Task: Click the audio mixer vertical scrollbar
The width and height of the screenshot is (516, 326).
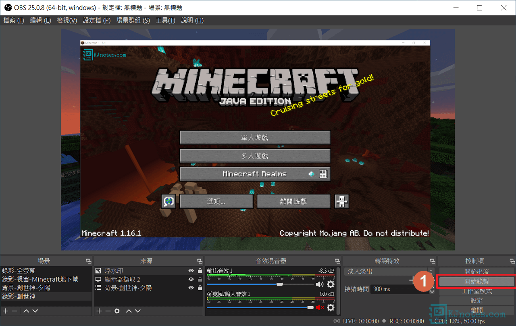Action: (339, 290)
